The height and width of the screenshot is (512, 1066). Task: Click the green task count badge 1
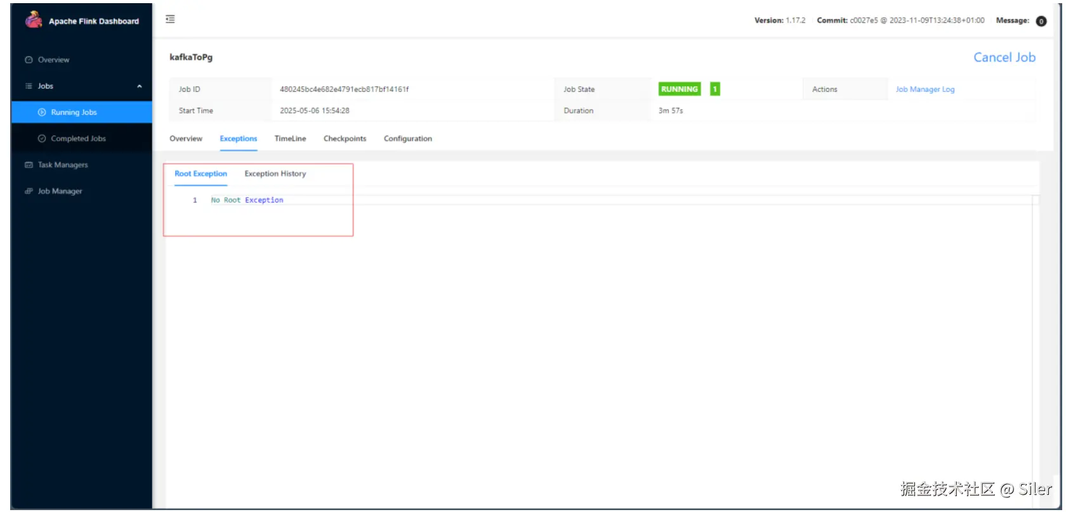pyautogui.click(x=714, y=89)
